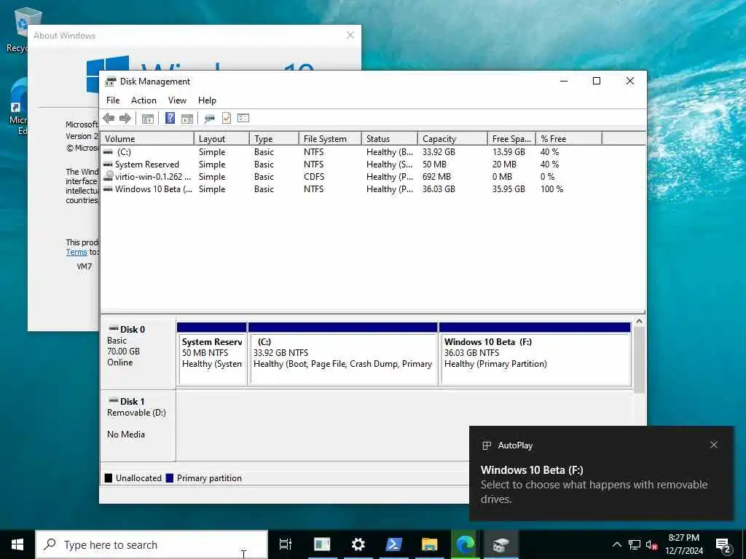Open the Start menu
Image resolution: width=746 pixels, height=559 pixels.
[17, 544]
